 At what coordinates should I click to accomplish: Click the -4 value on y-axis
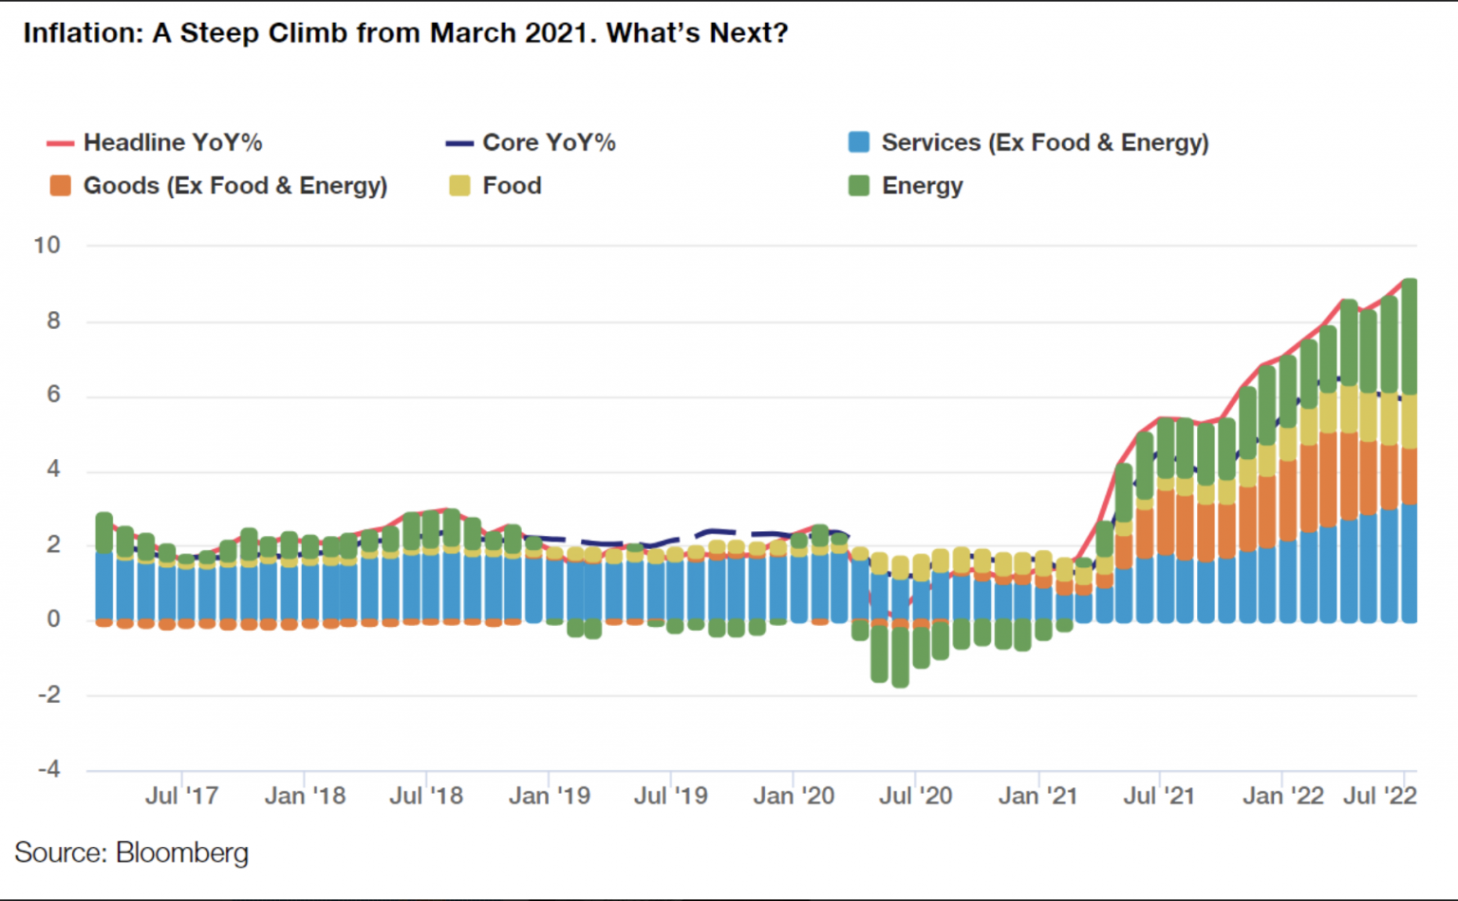(48, 769)
